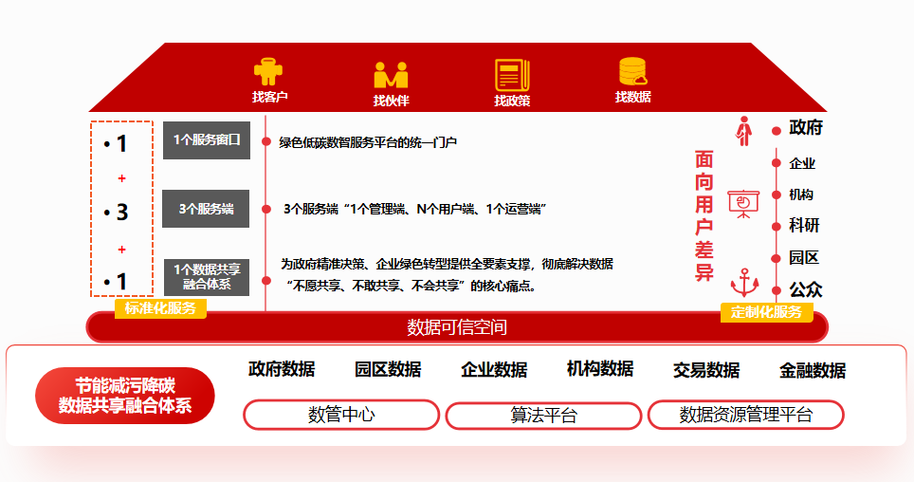This screenshot has height=482, width=914.
Task: Open the 算法平台 pill button
Action: (x=543, y=415)
